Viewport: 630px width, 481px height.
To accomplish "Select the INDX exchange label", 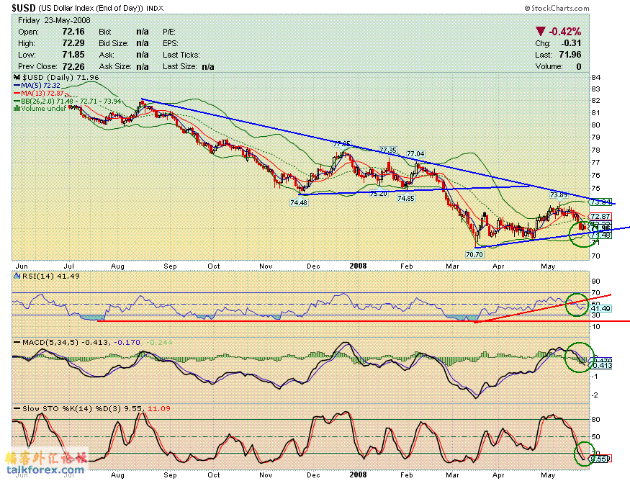I will pyautogui.click(x=155, y=8).
